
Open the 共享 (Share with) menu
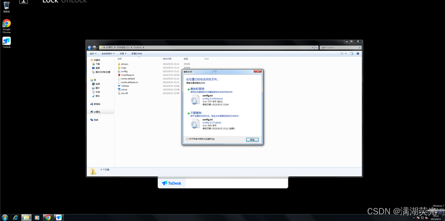(123, 53)
